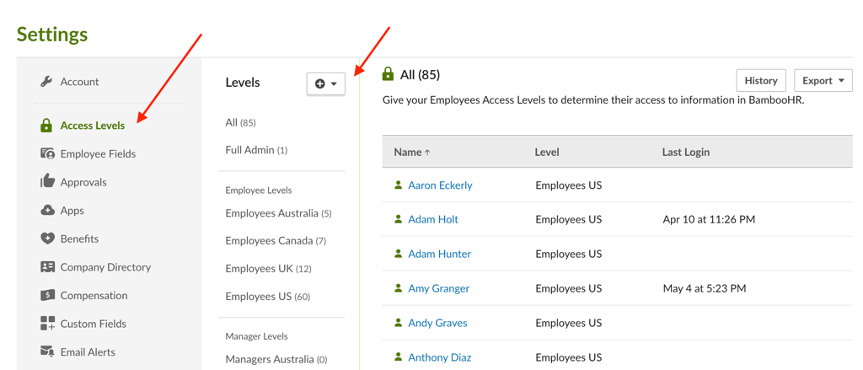The image size is (863, 370).
Task: Click the heart Benefits icon
Action: pos(47,239)
